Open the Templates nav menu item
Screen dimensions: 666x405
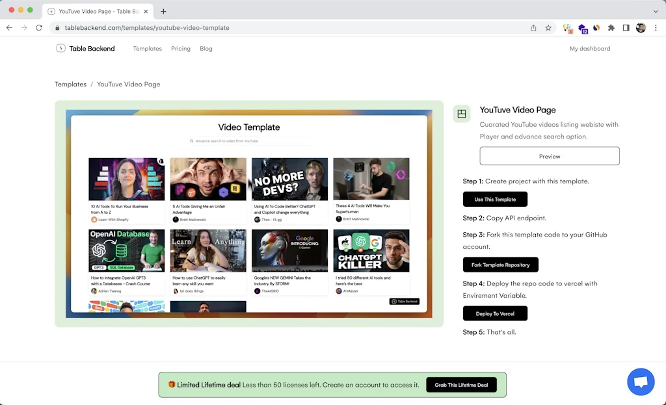(148, 49)
